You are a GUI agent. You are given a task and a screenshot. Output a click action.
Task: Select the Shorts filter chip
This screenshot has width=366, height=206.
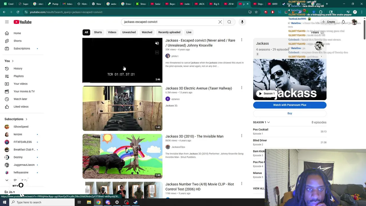click(x=98, y=32)
